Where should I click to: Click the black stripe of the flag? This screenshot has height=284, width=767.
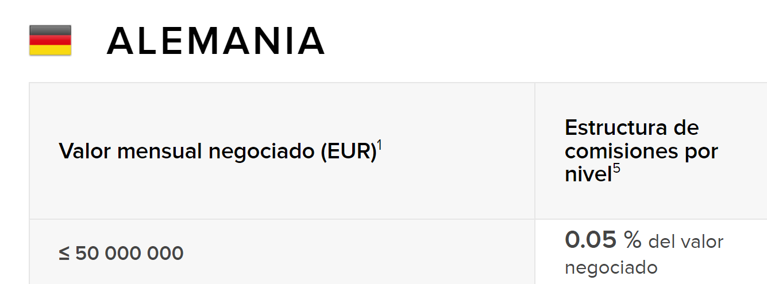point(50,30)
